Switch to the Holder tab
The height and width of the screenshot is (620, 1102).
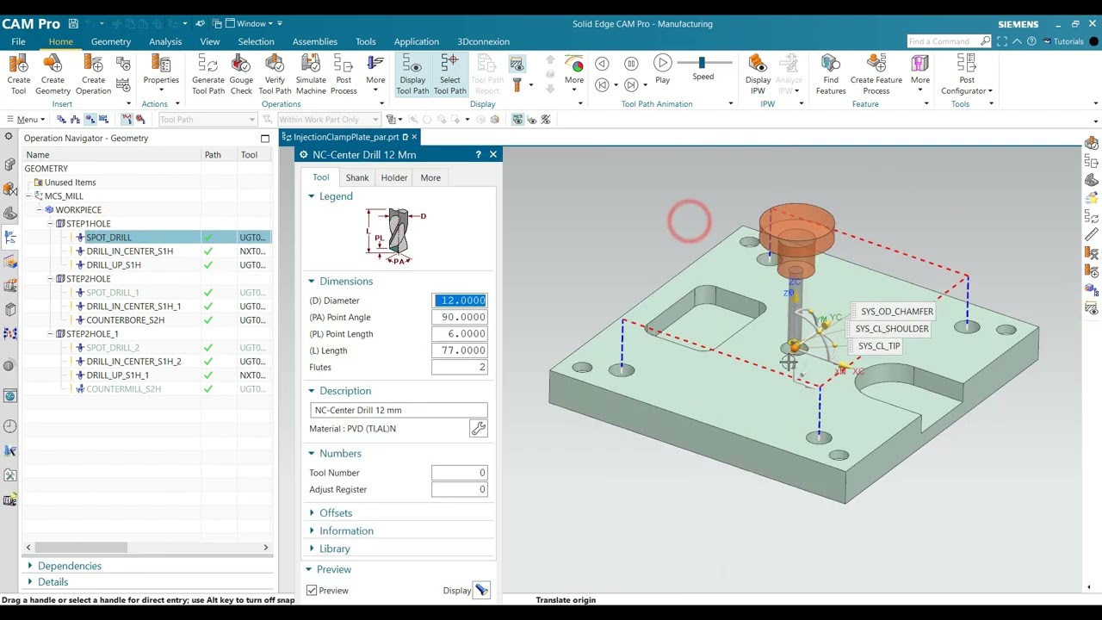click(x=394, y=177)
